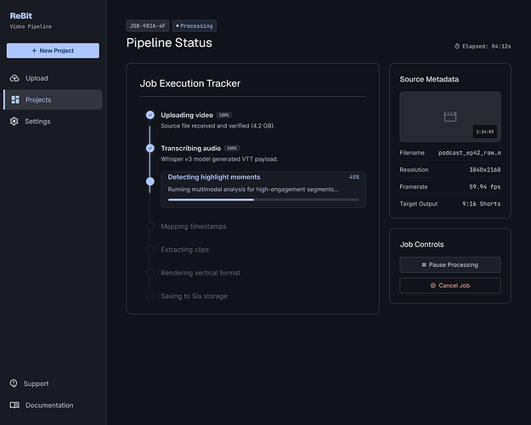Click the cancel X circle icon
This screenshot has width=531, height=425.
[x=432, y=286]
